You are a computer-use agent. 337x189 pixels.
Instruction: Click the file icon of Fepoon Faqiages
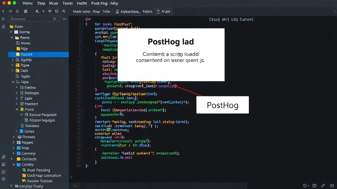click(26, 120)
